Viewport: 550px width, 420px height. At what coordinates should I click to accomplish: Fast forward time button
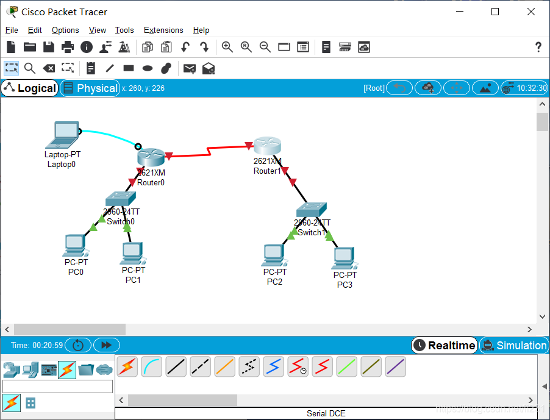coord(107,345)
